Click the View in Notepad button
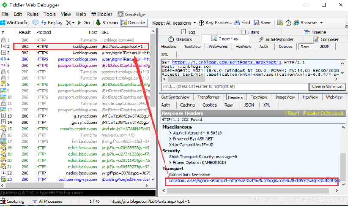This screenshot has width=348, height=207. (x=327, y=87)
